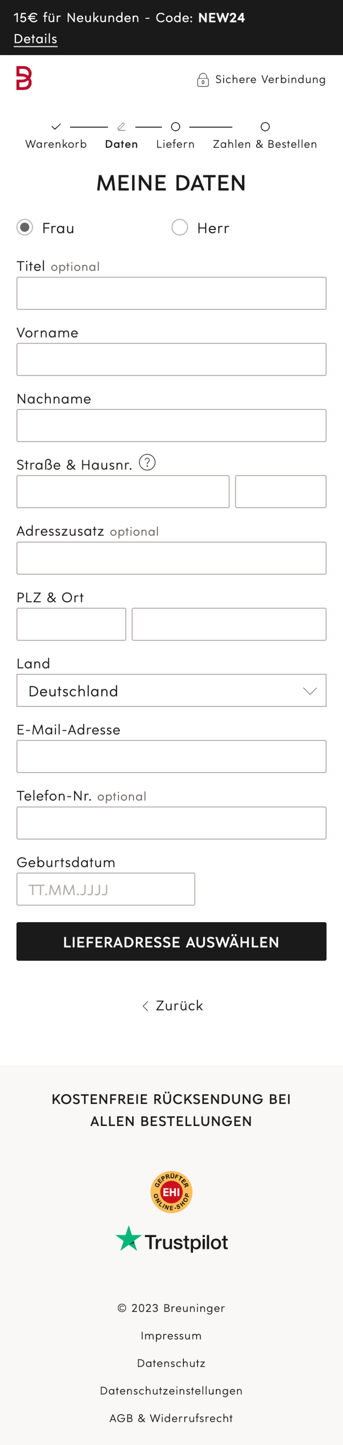The width and height of the screenshot is (343, 1445).
Task: Click the secure connection lock icon
Action: [202, 79]
